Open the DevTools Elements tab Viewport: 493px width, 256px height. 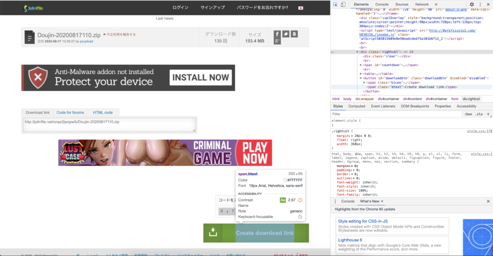point(361,4)
